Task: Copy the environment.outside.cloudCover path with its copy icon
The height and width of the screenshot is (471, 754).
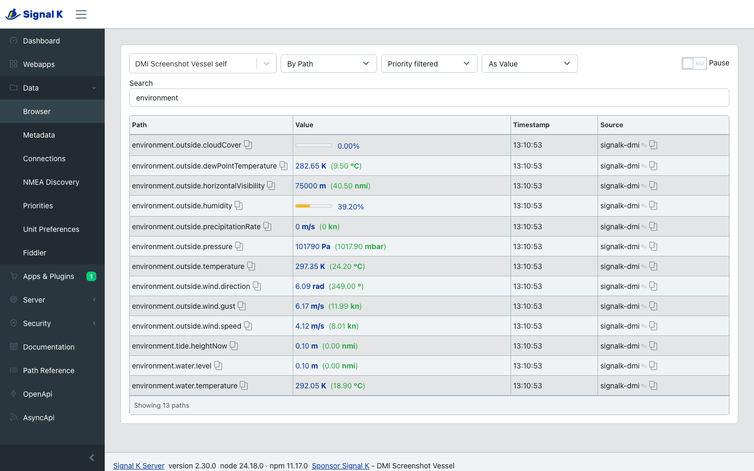Action: tap(248, 145)
